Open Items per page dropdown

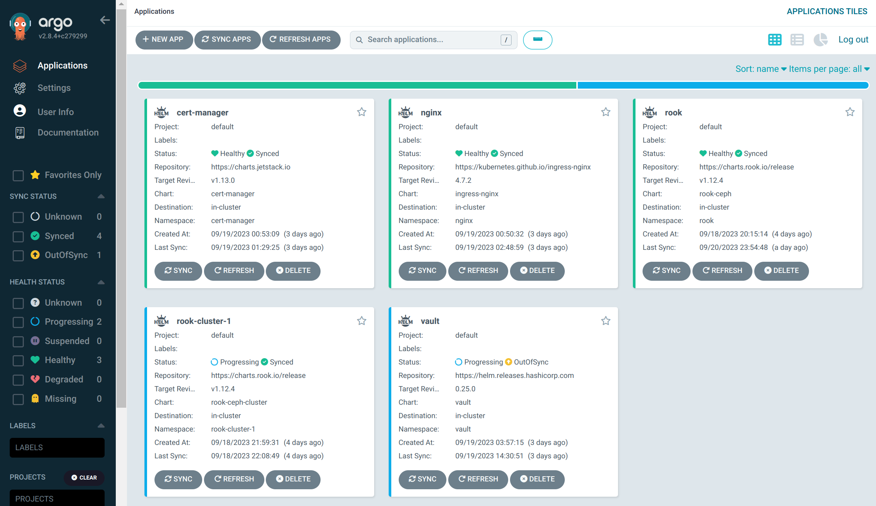click(829, 69)
